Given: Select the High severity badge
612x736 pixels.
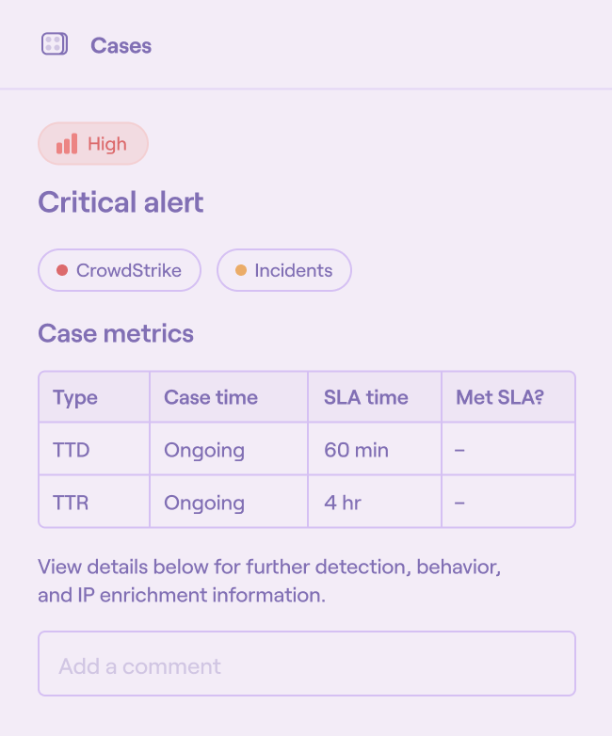Looking at the screenshot, I should click(93, 144).
